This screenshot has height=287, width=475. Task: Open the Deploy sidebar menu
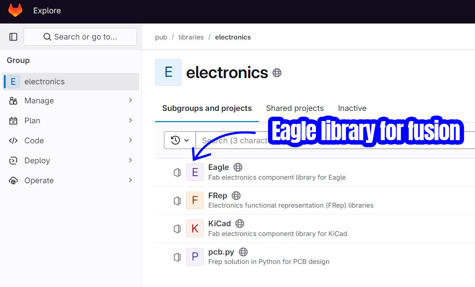point(70,161)
